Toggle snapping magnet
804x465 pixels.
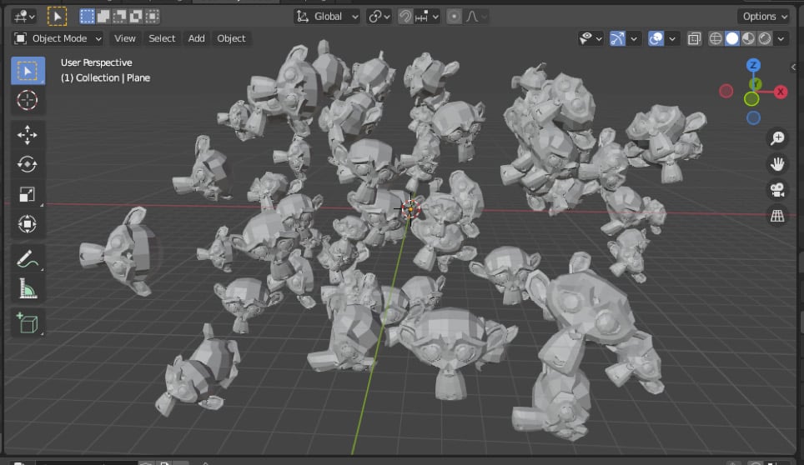pos(405,17)
